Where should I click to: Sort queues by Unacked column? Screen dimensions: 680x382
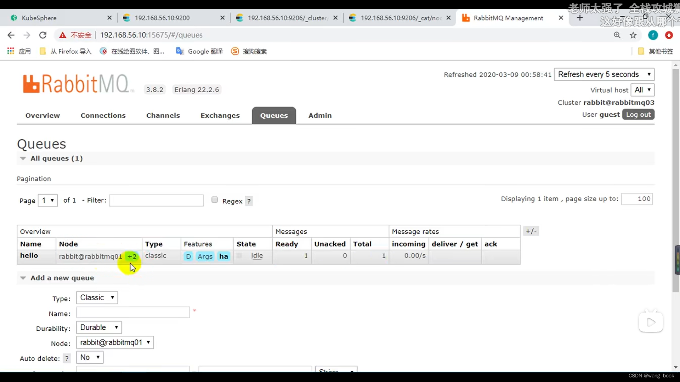coord(330,244)
